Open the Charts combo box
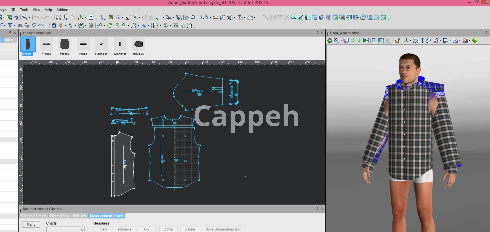490x232 pixels. [x=65, y=229]
